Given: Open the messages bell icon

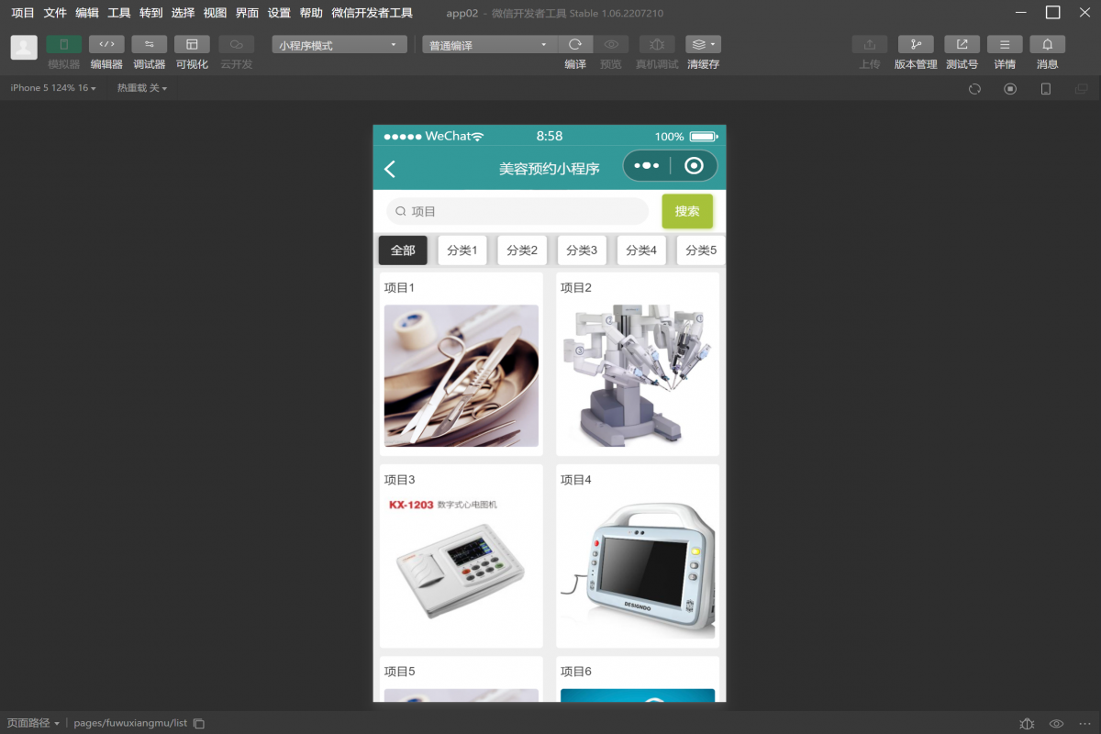Looking at the screenshot, I should coord(1047,45).
